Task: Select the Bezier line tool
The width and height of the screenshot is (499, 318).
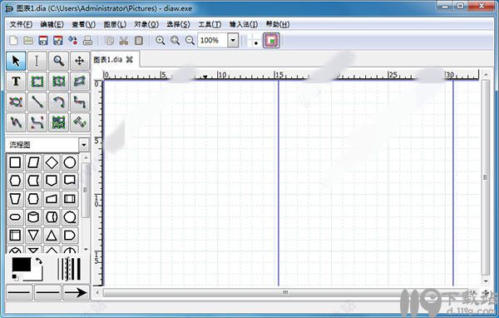Action: 37,122
